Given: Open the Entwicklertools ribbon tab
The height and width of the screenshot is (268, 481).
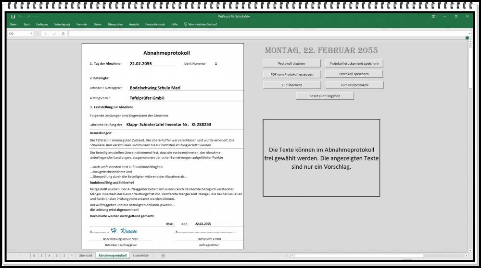Looking at the screenshot, I should pos(155,24).
